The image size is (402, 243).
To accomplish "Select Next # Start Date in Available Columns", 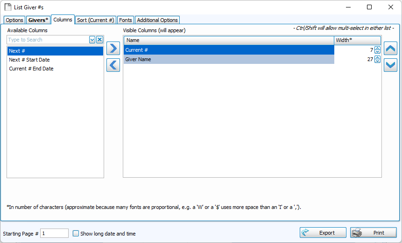I will 29,60.
